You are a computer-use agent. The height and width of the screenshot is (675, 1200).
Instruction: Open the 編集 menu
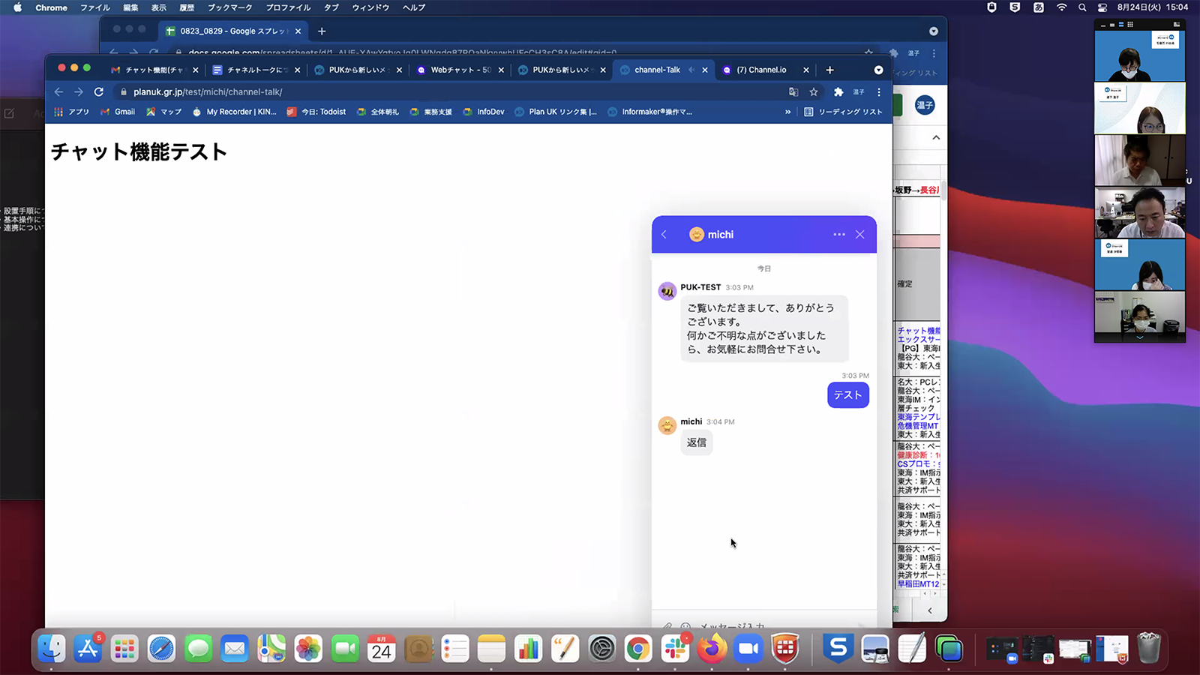[130, 7]
